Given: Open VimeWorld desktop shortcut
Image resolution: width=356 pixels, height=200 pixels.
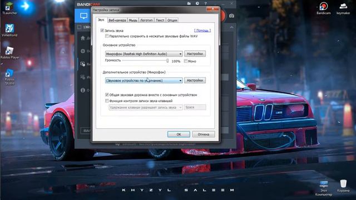Looking at the screenshot, I should click(x=9, y=31).
